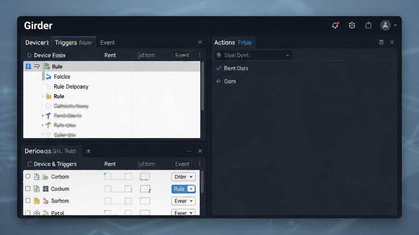
Task: Click the Sorlom yellow folder icon
Action: coord(37,201)
